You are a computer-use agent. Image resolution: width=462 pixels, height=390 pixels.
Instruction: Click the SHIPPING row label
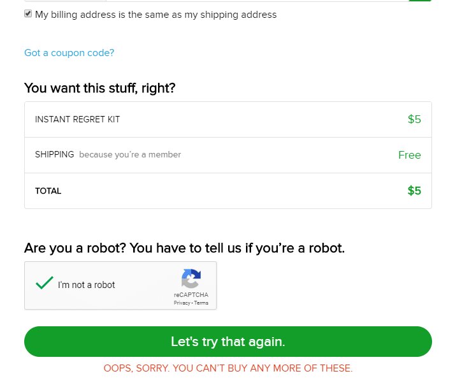coord(54,155)
